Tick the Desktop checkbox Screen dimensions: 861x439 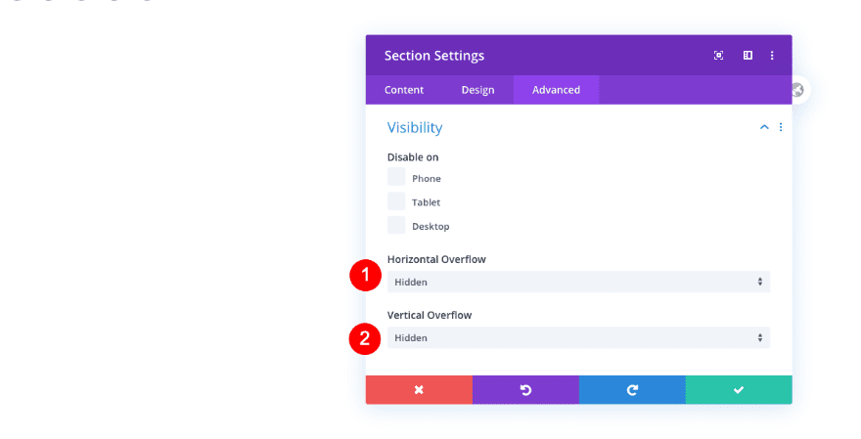point(396,225)
